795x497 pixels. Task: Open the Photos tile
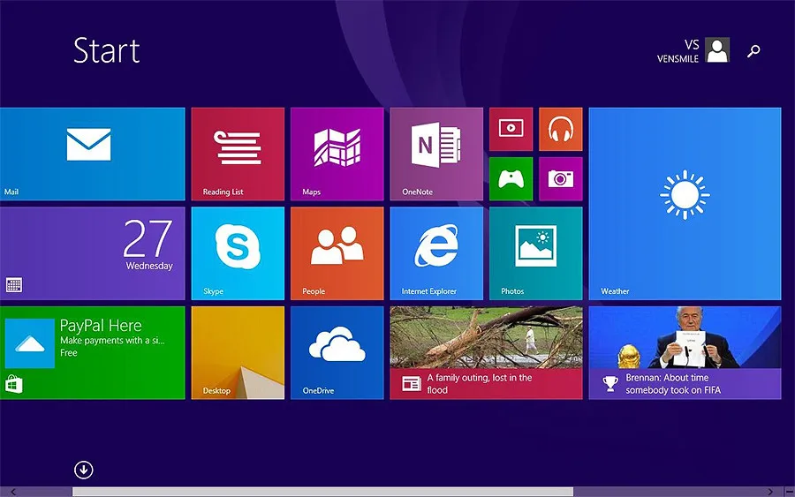pyautogui.click(x=536, y=252)
